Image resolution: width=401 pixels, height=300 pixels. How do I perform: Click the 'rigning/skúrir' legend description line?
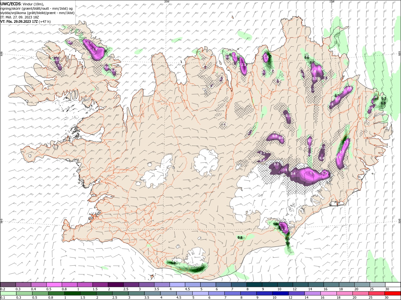(37, 8)
